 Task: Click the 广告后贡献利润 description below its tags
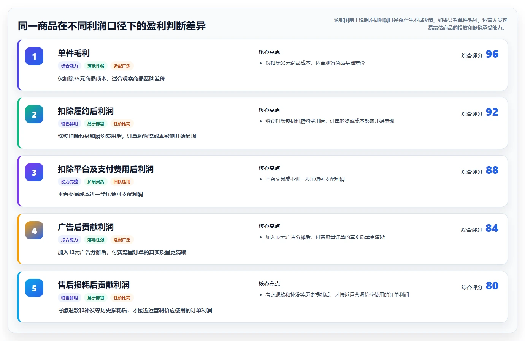coord(122,253)
